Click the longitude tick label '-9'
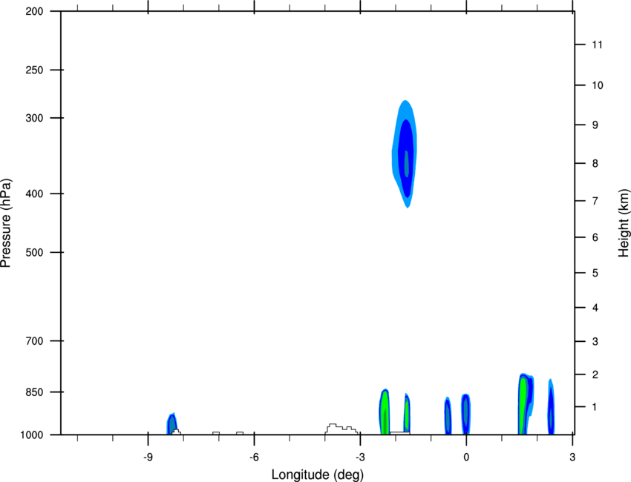Viewport: 631px width, 482px height. [148, 458]
